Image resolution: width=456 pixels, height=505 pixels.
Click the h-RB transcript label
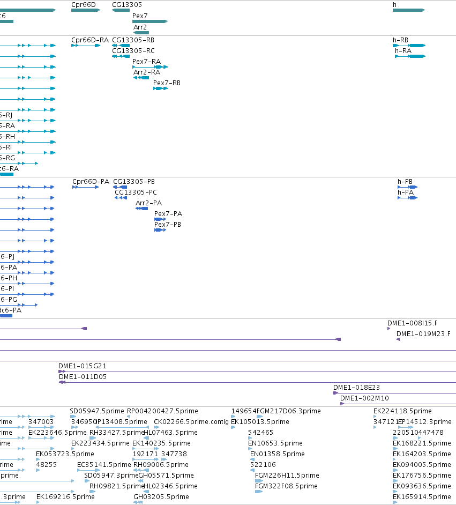[x=400, y=40]
